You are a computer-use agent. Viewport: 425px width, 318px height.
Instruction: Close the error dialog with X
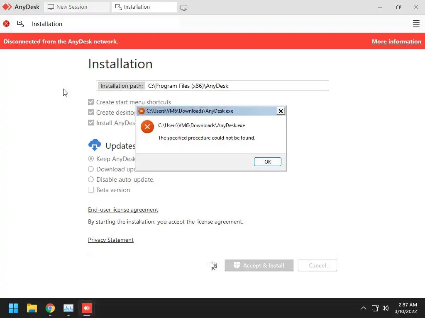(x=281, y=111)
